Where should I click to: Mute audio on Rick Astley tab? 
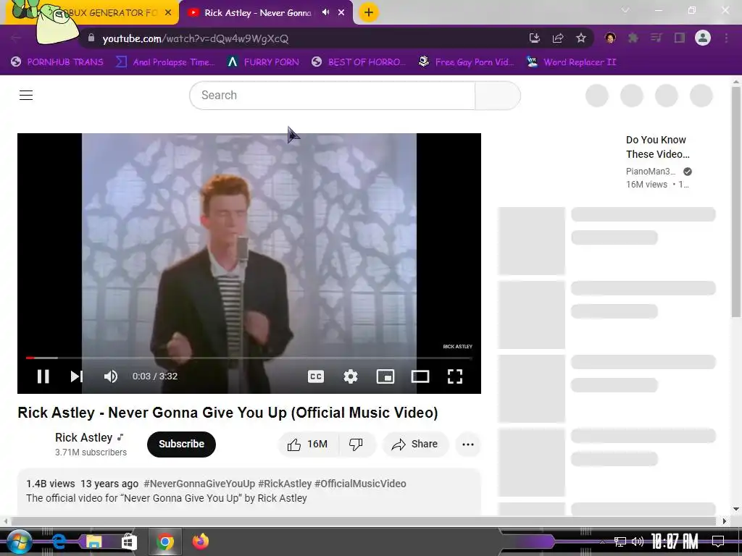[325, 13]
